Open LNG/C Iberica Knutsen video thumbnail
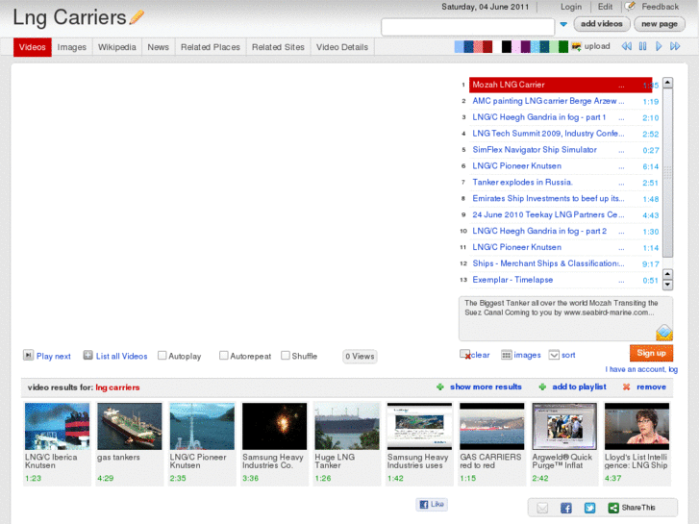 (x=57, y=426)
